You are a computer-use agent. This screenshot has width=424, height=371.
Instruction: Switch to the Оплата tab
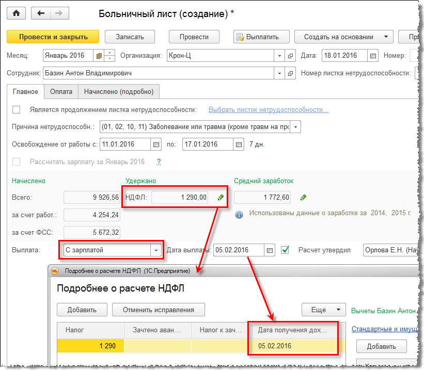(x=60, y=91)
